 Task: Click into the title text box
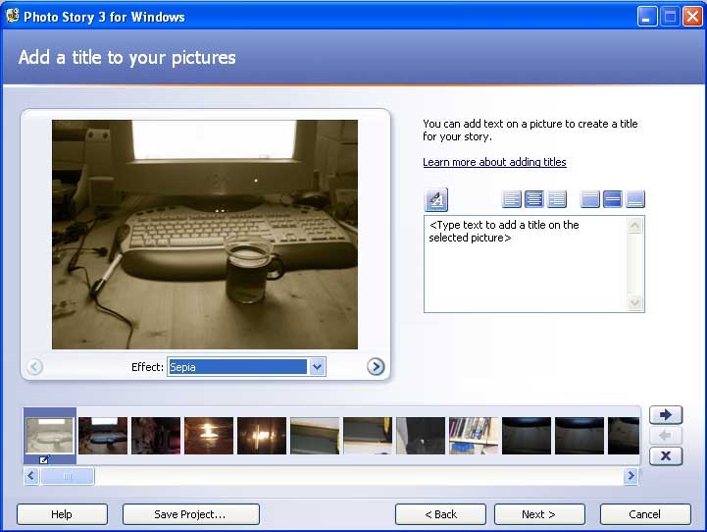[x=525, y=263]
